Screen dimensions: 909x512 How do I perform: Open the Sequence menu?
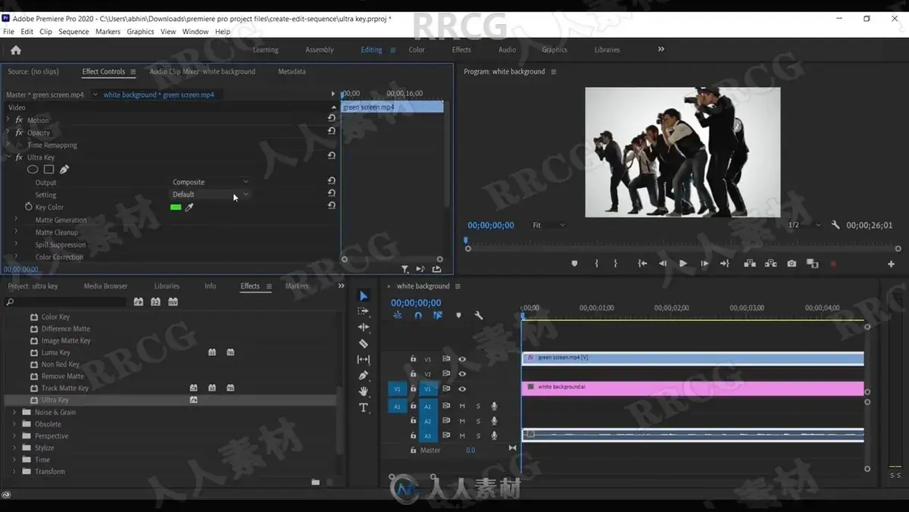pos(73,32)
